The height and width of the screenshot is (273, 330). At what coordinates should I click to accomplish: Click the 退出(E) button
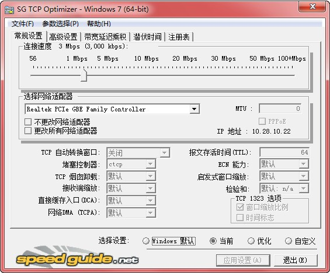[296, 260]
